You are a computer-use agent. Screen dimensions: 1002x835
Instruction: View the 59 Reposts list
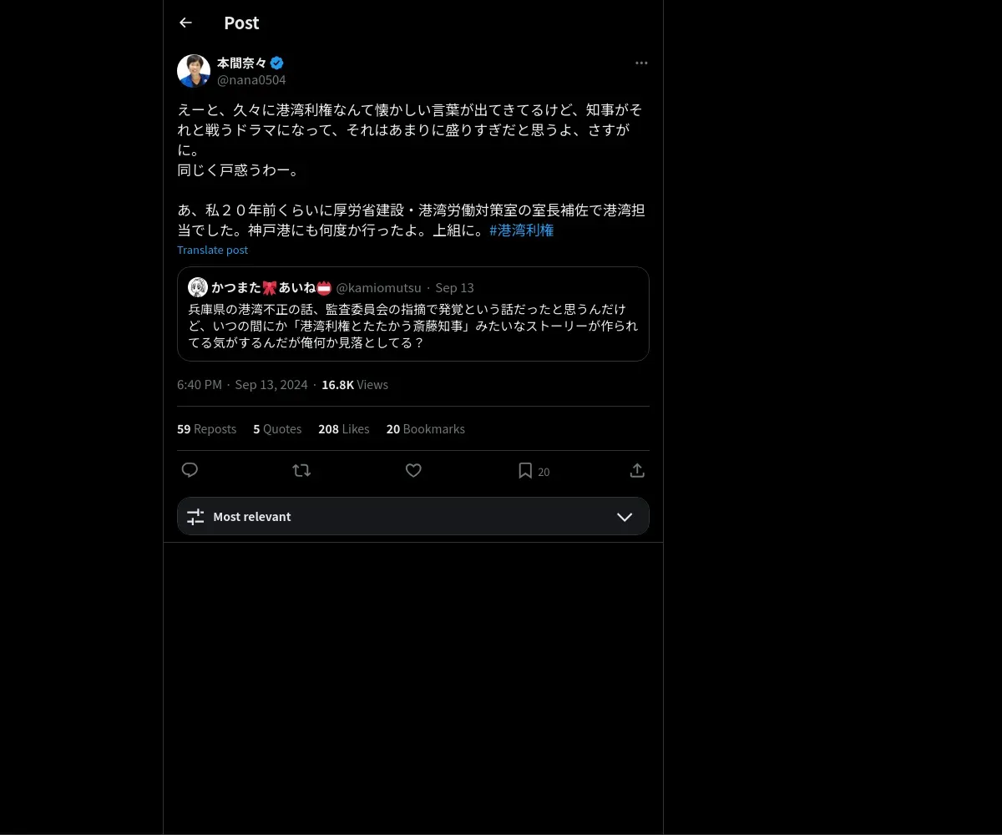tap(206, 429)
